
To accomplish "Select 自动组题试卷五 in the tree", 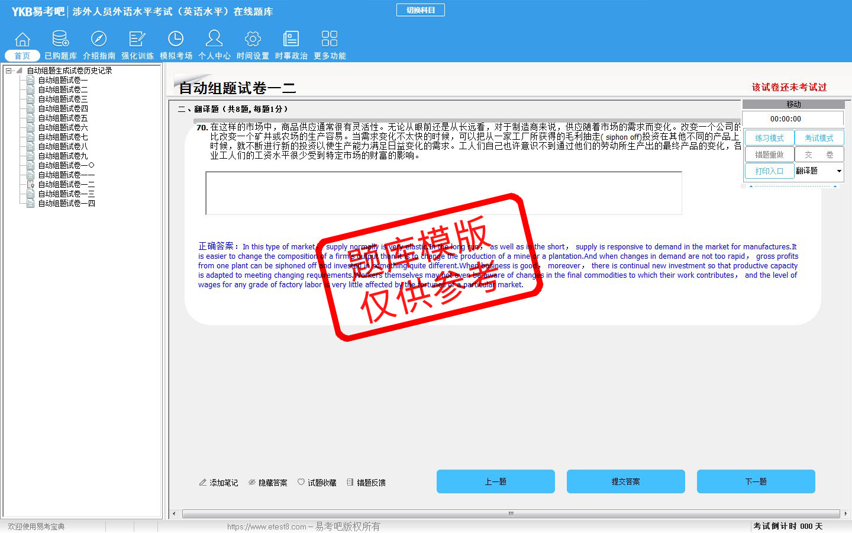I will coord(63,118).
